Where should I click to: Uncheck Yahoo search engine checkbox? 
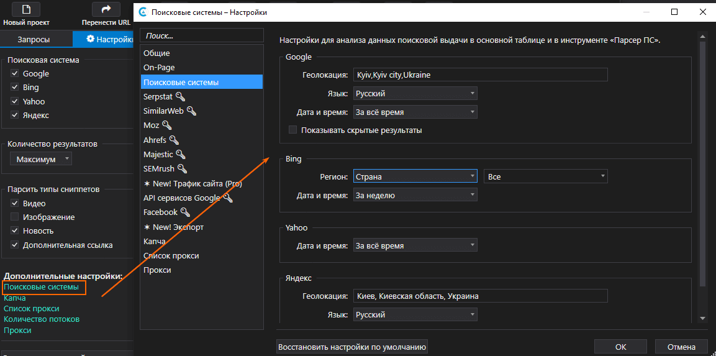[x=15, y=101]
